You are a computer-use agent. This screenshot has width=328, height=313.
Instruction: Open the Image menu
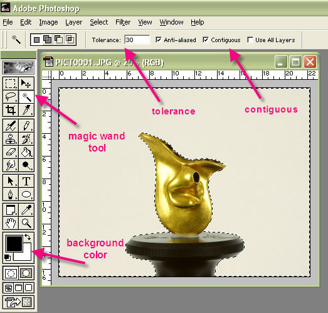pyautogui.click(x=48, y=22)
